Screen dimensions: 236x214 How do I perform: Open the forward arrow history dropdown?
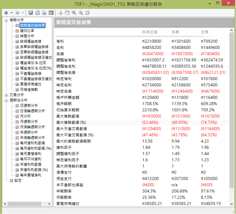[23, 13]
